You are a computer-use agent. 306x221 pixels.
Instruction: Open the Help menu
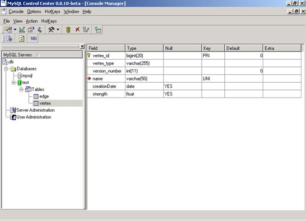(x=87, y=12)
